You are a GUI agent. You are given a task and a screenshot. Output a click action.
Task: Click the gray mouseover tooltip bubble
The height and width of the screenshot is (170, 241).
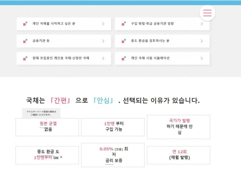point(41,113)
